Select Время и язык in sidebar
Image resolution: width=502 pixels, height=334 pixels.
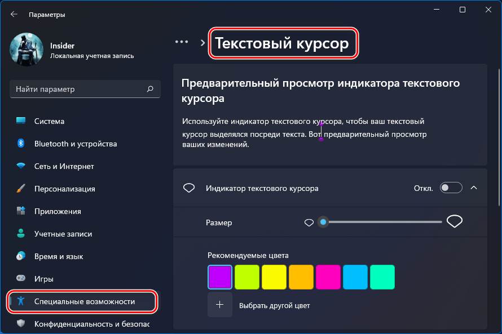point(58,256)
